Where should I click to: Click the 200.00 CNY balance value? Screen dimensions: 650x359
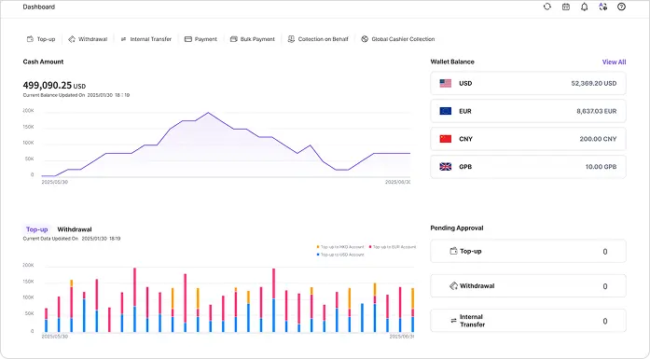pos(598,139)
